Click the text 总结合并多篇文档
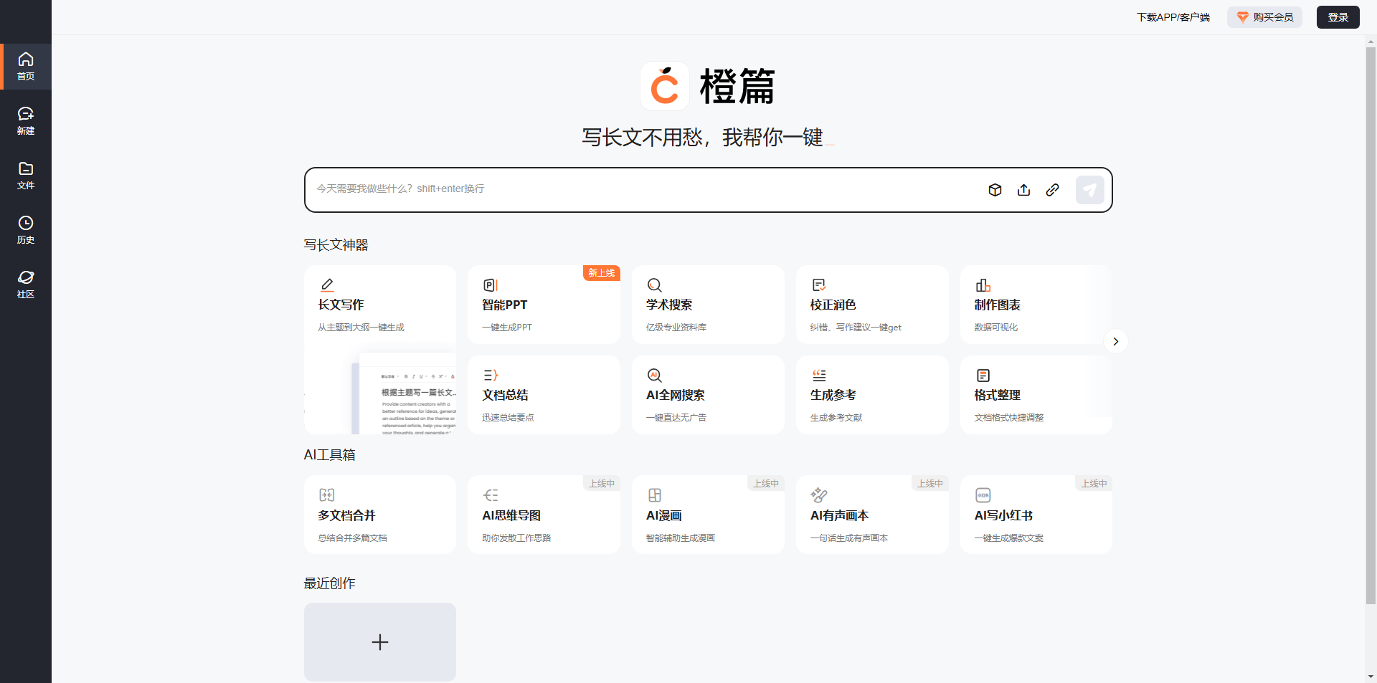The image size is (1377, 683). point(352,538)
